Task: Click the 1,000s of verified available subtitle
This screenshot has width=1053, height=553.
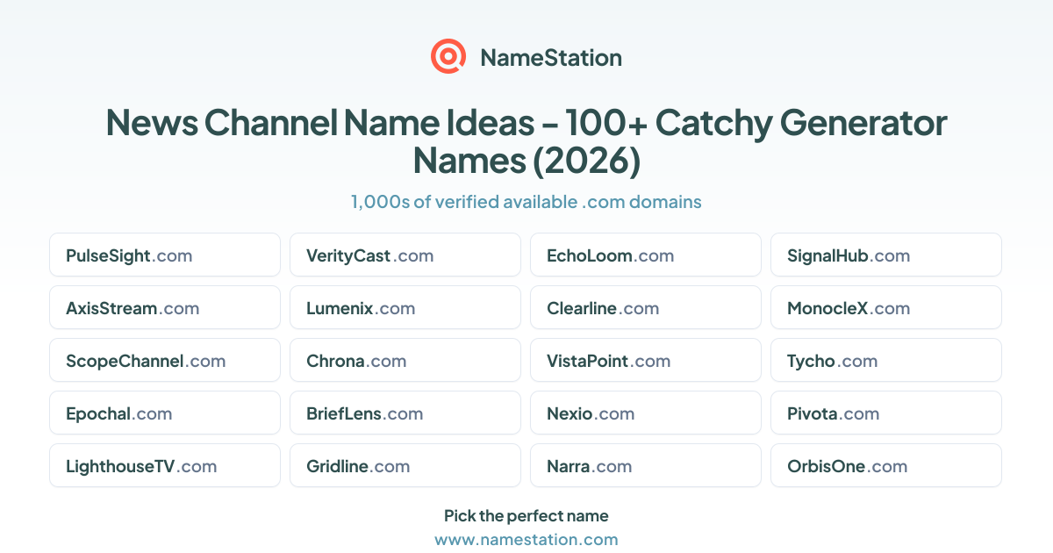Action: pyautogui.click(x=526, y=202)
